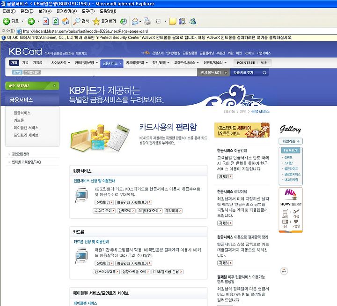
Task: Click 상환스케줄 조회 button
Action: (135, 272)
